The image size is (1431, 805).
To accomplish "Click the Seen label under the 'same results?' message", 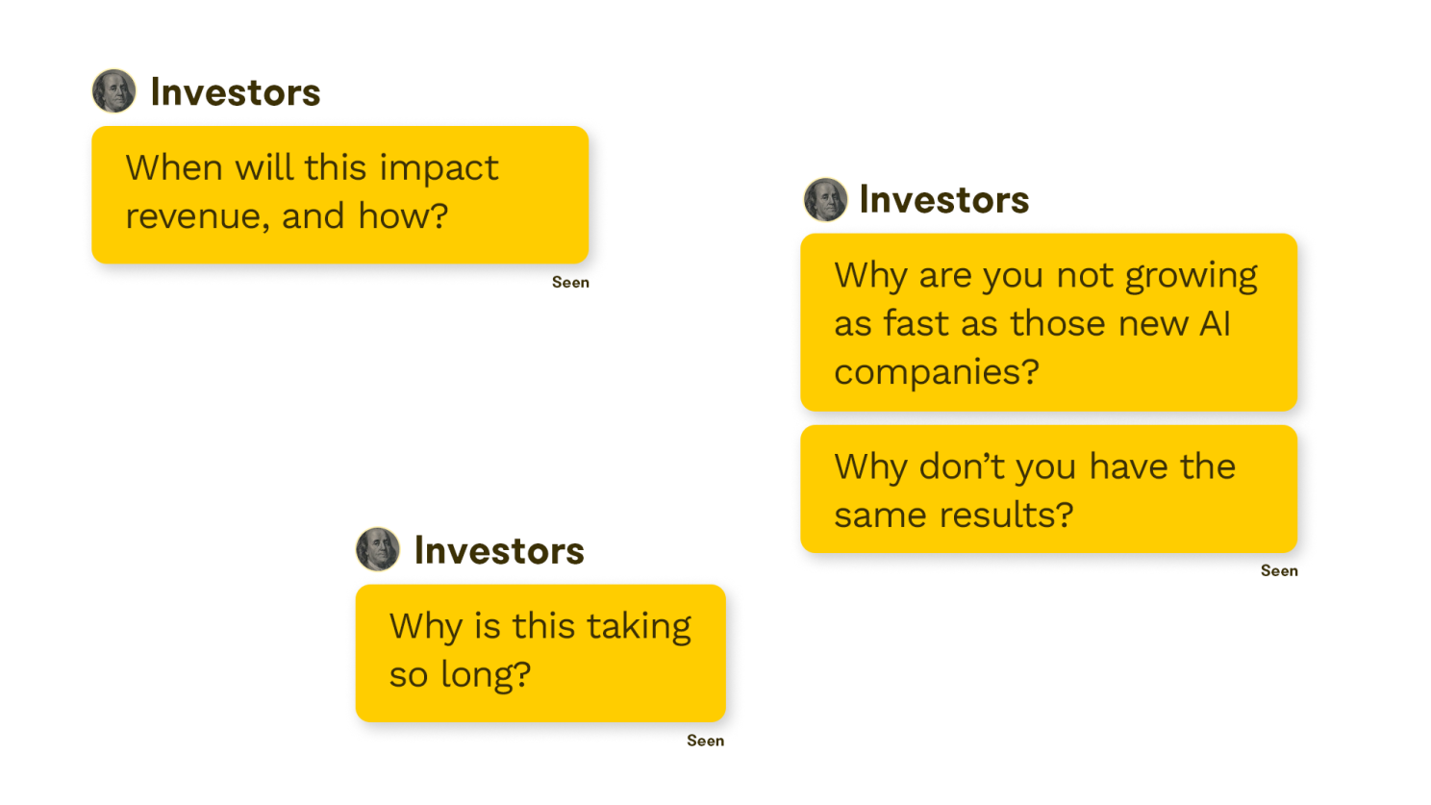I will pos(1279,571).
